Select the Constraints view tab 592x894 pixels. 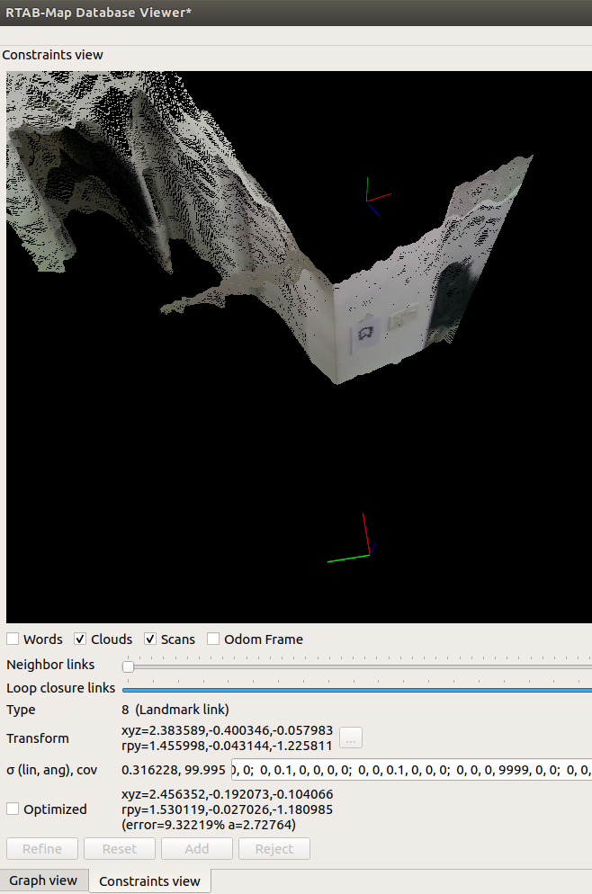coord(149,881)
